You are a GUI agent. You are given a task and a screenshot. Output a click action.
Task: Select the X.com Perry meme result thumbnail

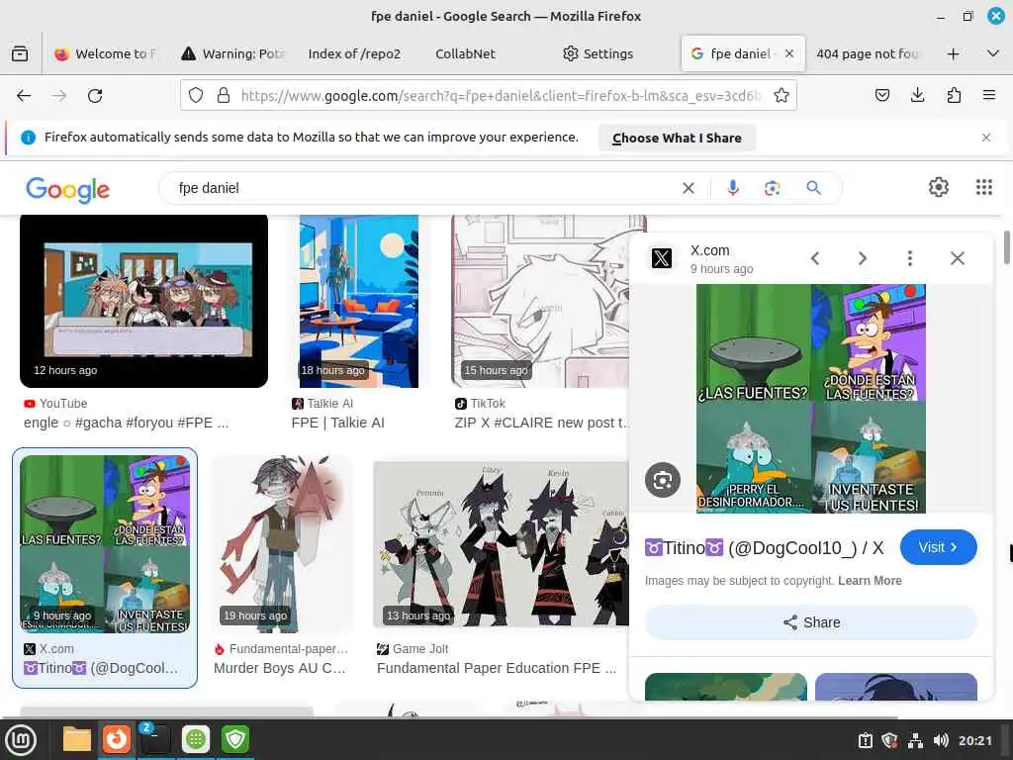point(105,544)
